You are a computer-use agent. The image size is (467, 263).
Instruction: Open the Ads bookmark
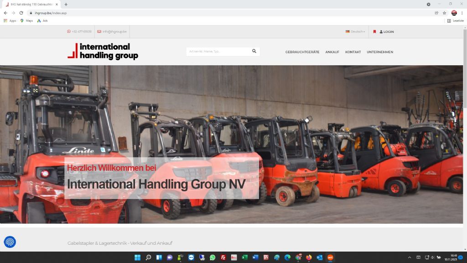(42, 21)
